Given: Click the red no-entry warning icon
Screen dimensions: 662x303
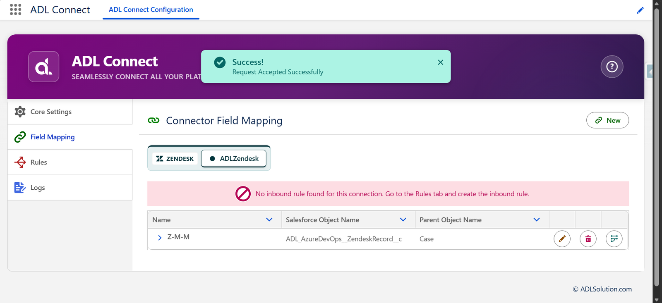Looking at the screenshot, I should click(x=243, y=193).
